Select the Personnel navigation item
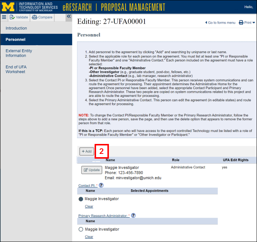 coord(36,40)
